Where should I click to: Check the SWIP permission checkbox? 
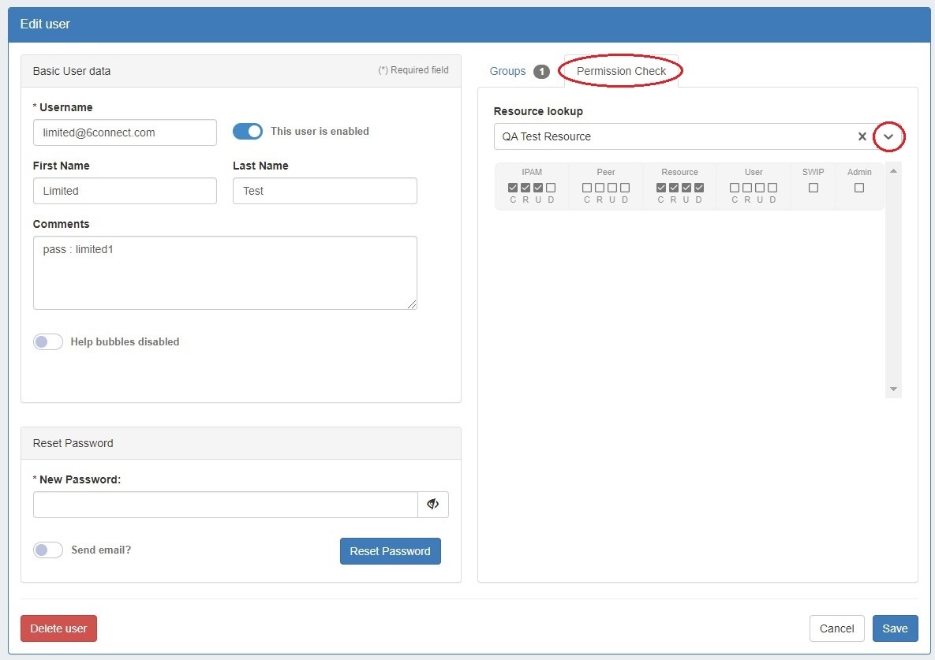click(813, 188)
